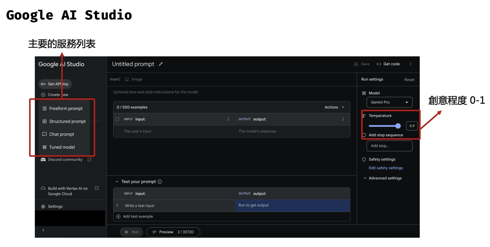Click The model's response example cell
Image resolution: width=490 pixels, height=247 pixels.
pyautogui.click(x=293, y=131)
